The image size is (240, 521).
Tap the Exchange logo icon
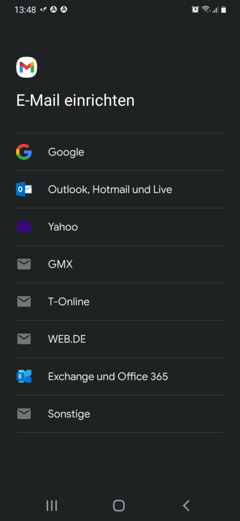(x=24, y=376)
